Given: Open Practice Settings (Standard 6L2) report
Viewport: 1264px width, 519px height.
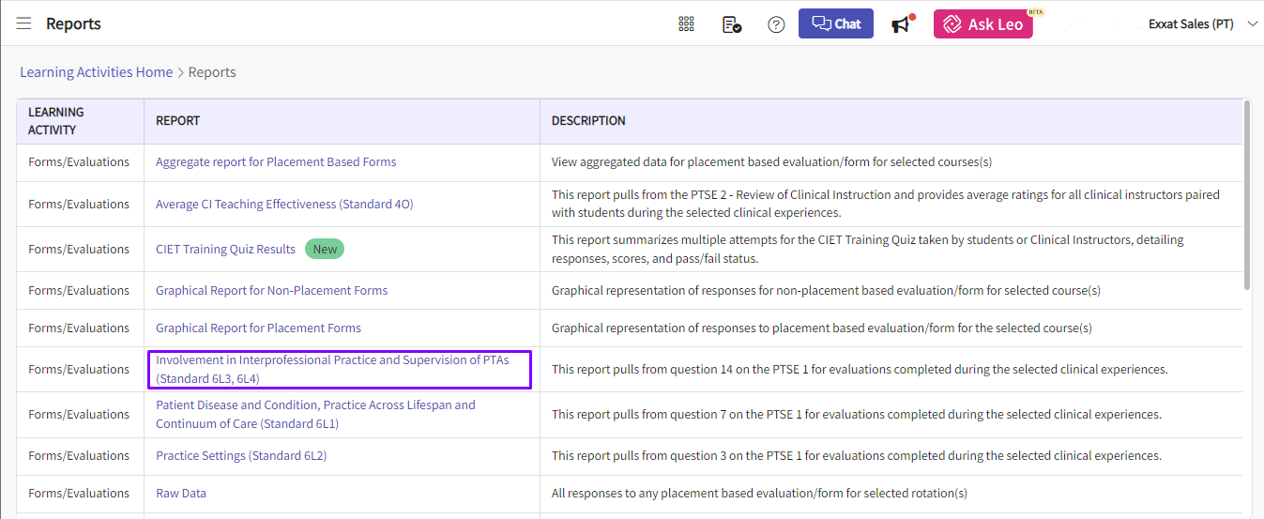Looking at the screenshot, I should (241, 455).
